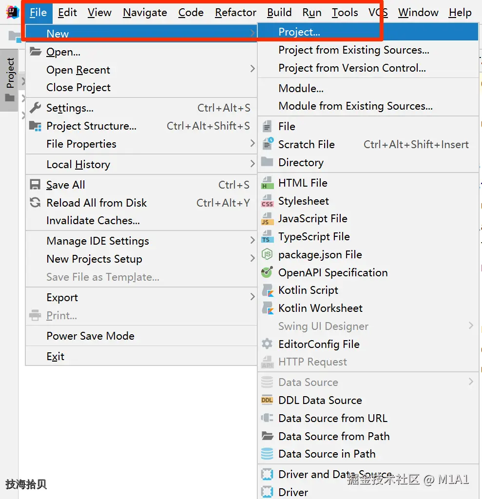Click the Project Structure folder icon
This screenshot has width=482, height=499.
tap(36, 126)
